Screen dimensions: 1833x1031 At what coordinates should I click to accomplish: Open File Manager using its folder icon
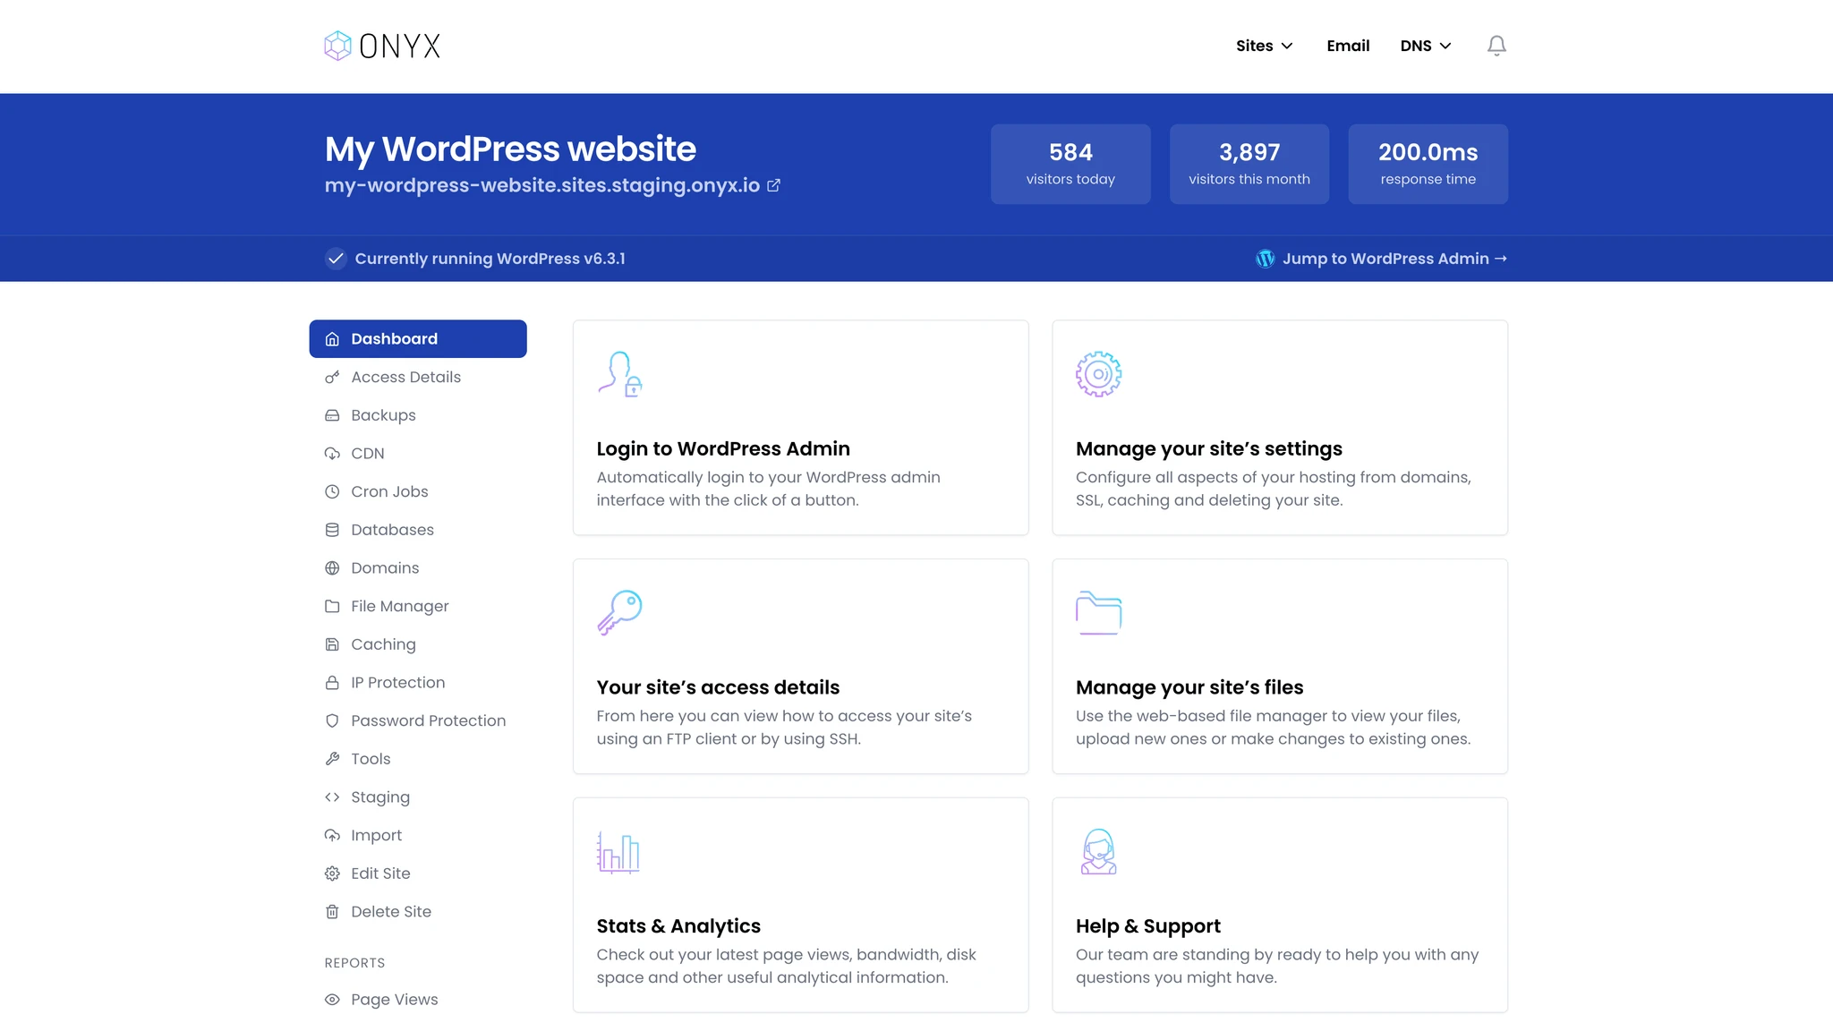(x=332, y=606)
